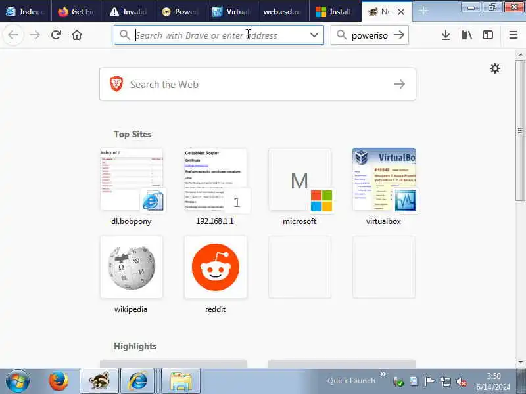Submit web search with arrow in Search the Web box
This screenshot has width=526, height=394.
(x=400, y=84)
